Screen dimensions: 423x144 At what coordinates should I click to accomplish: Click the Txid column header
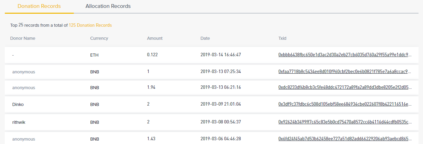click(x=282, y=38)
